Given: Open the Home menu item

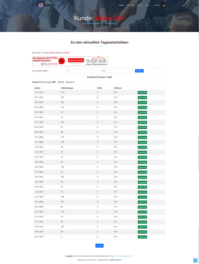Looking at the screenshot, I should 121,5.
